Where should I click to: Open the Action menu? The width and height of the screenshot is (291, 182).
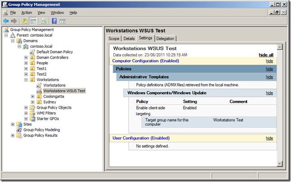(x=27, y=13)
